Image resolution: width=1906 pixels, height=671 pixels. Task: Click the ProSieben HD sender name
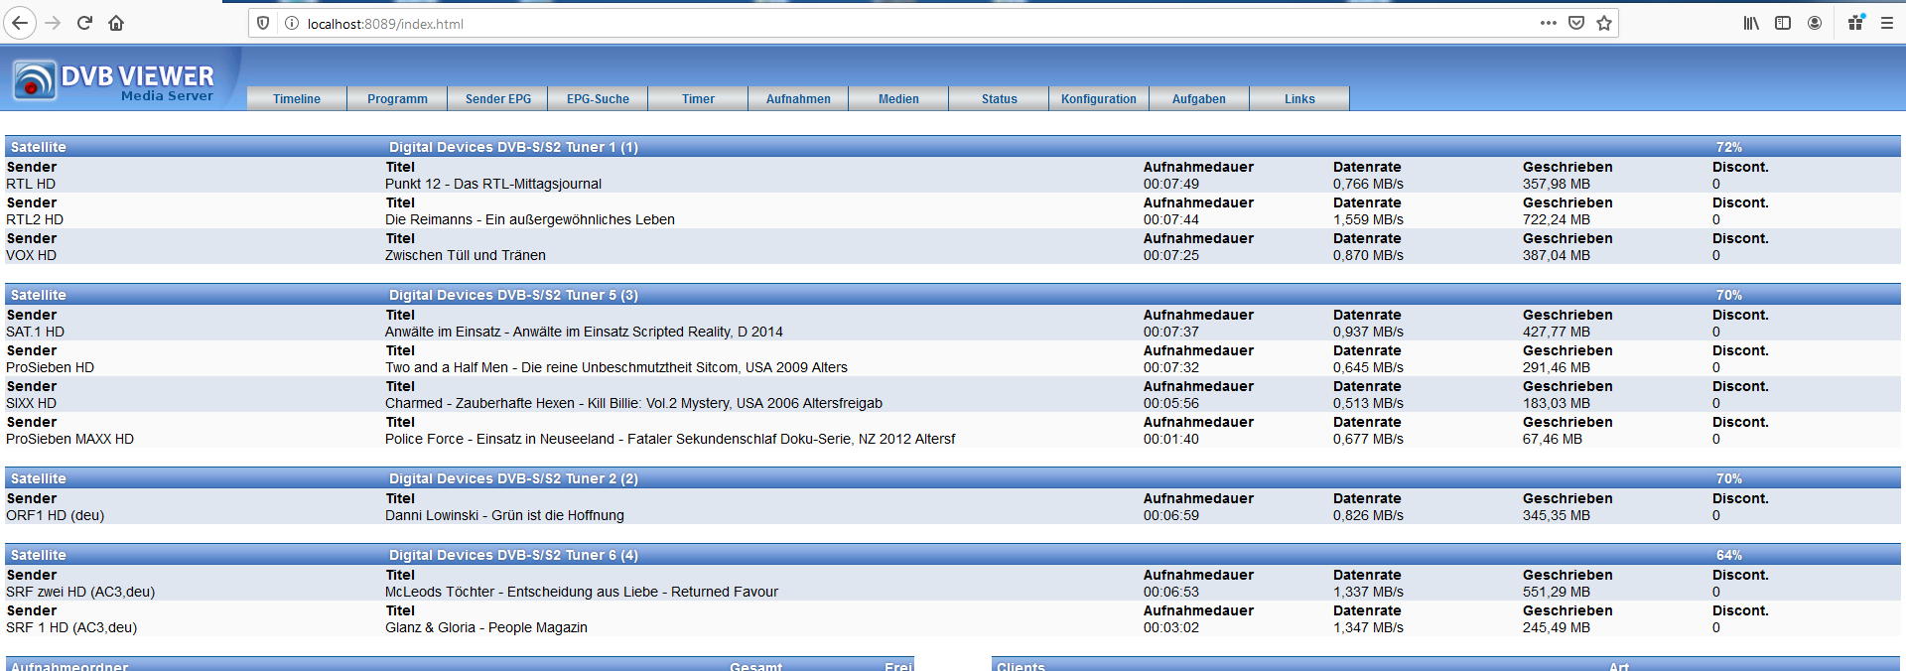tap(50, 367)
